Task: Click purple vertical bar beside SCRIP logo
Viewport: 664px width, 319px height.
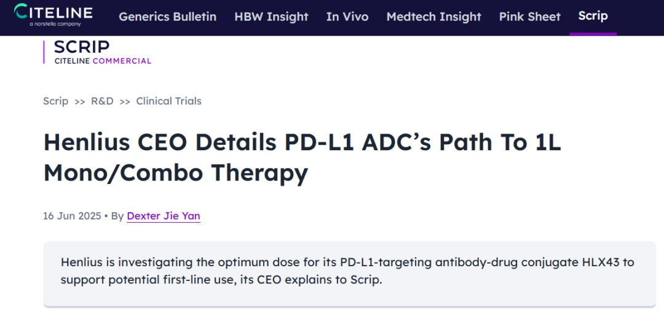Action: click(x=44, y=52)
